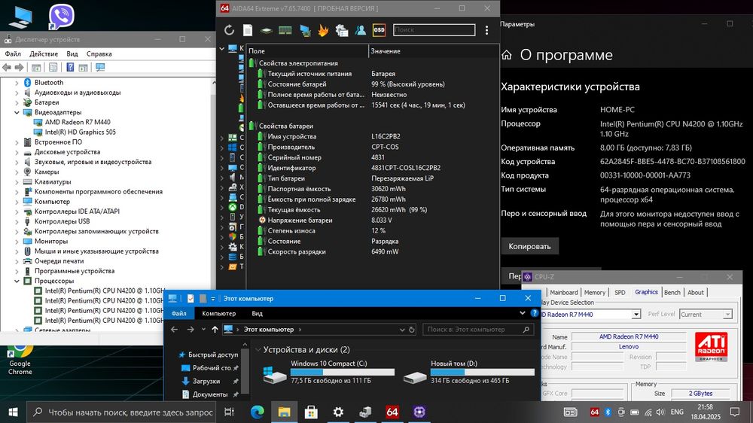Toggle AIDA64 OSD panel icon

379,30
